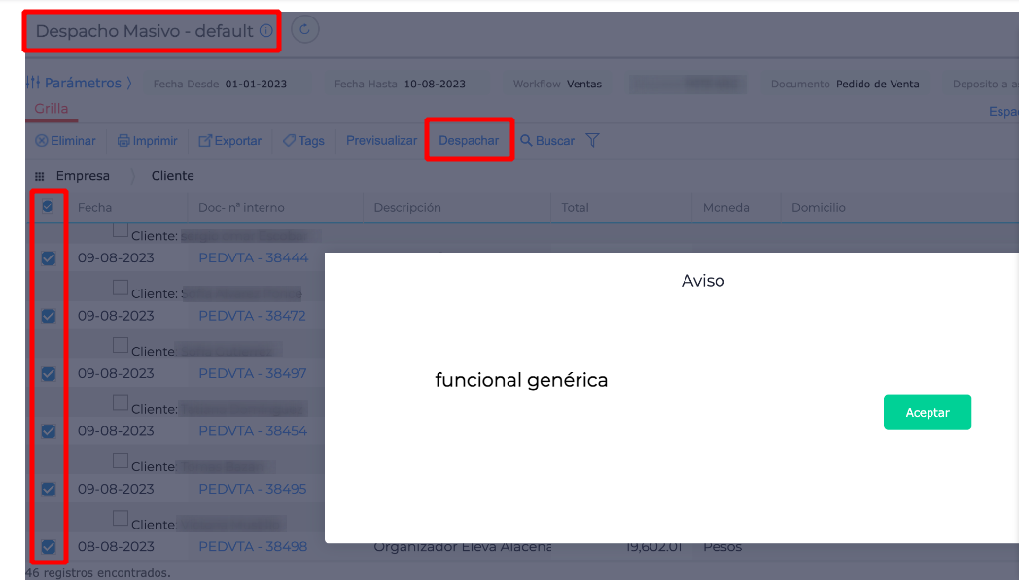Check the Cliente group checkbox above PEDVTA - 38495
The width and height of the screenshot is (1019, 580).
(x=121, y=461)
